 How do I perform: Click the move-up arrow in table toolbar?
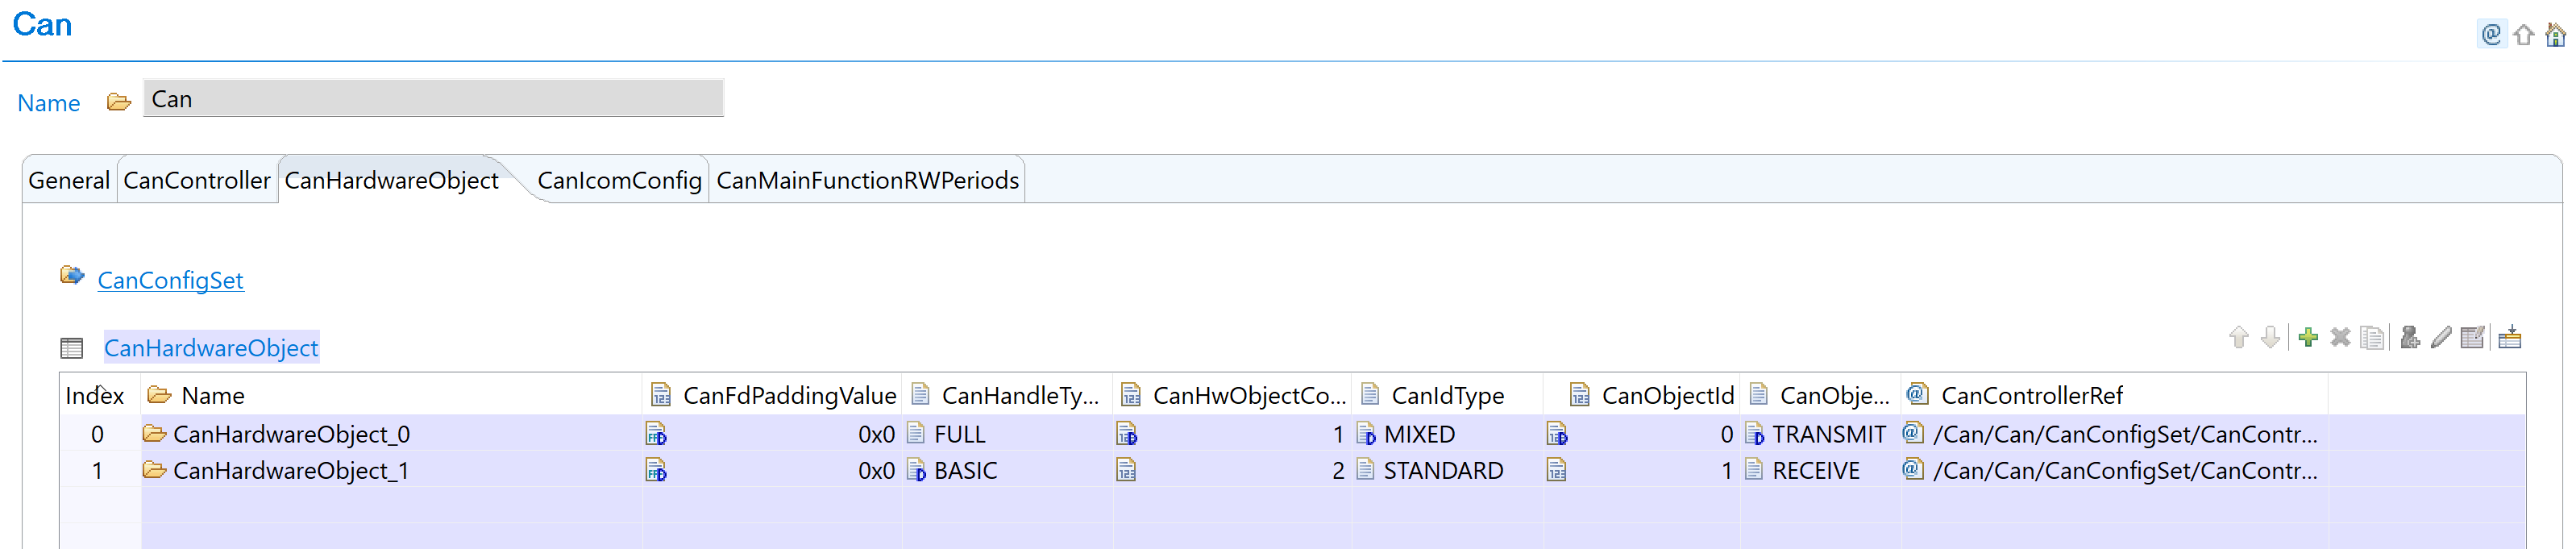2239,338
